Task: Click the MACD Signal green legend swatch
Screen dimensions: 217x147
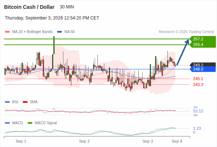Action: (x=30, y=123)
